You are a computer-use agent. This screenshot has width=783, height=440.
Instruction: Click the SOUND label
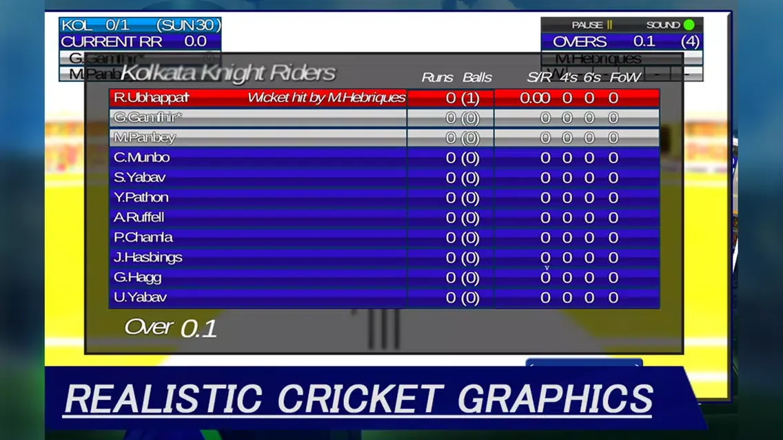coord(662,25)
